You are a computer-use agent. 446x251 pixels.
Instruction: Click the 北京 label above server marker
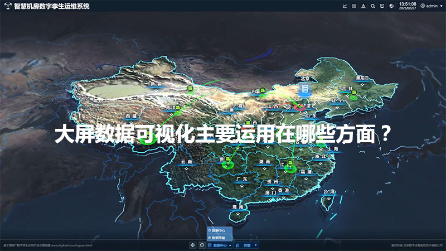[305, 79]
